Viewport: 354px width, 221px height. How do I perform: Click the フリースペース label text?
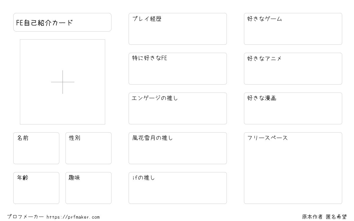click(x=268, y=138)
